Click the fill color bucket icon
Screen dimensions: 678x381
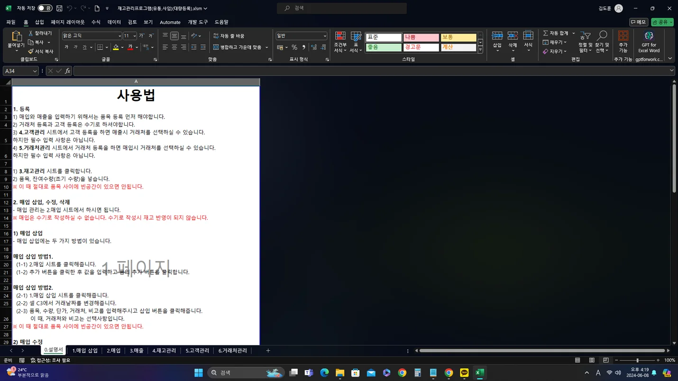pos(116,47)
